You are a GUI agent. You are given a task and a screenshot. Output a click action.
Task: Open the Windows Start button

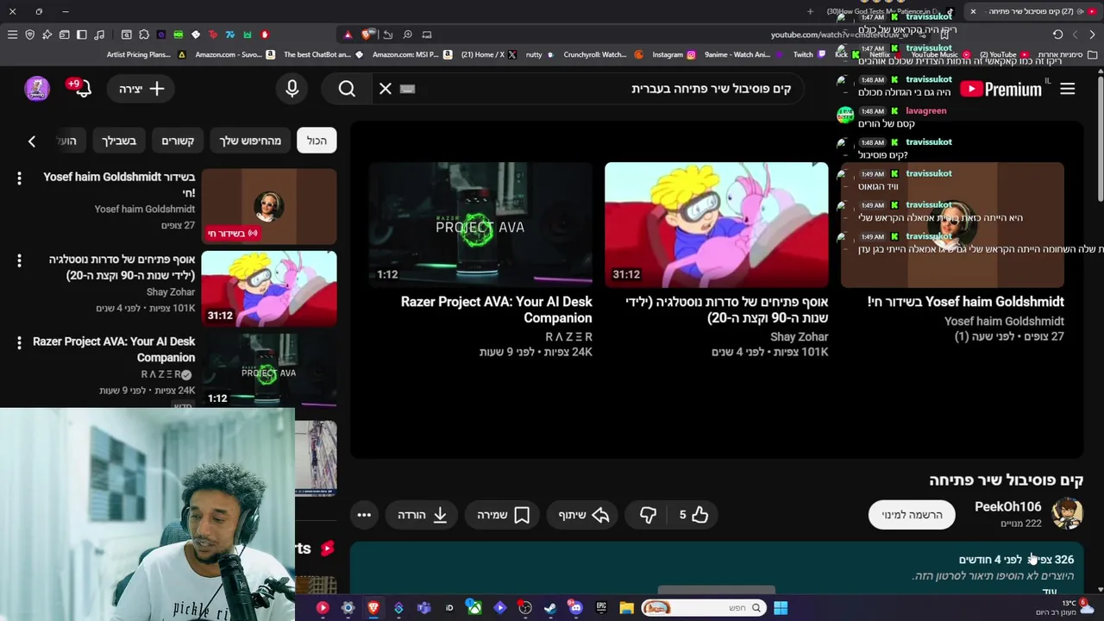781,608
